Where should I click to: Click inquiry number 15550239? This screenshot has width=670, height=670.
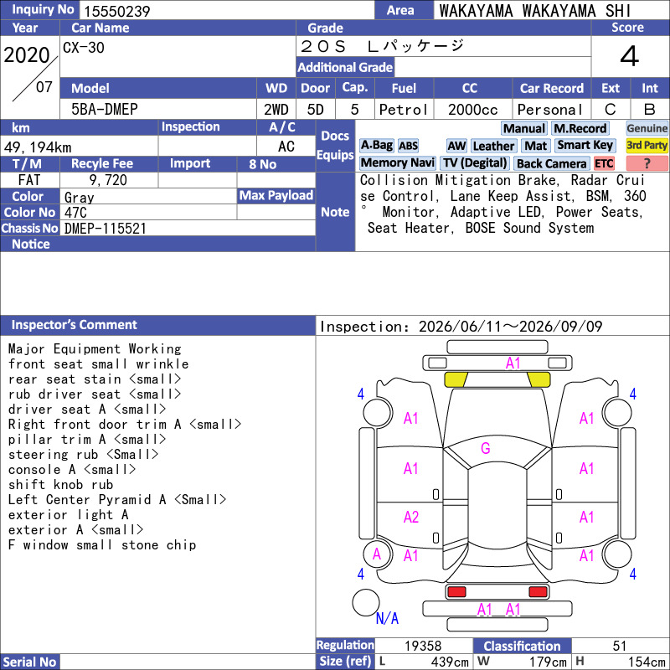point(116,12)
